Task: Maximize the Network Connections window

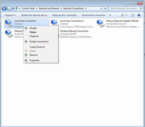Action: 134,4
